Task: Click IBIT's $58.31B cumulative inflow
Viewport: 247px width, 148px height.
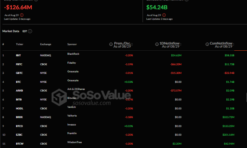Action: click(230, 55)
